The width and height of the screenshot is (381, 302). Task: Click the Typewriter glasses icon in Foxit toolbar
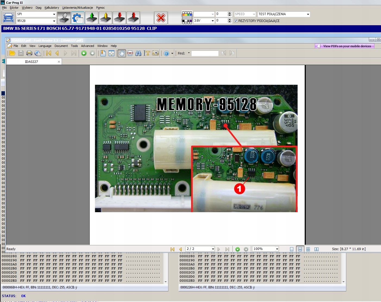130,53
